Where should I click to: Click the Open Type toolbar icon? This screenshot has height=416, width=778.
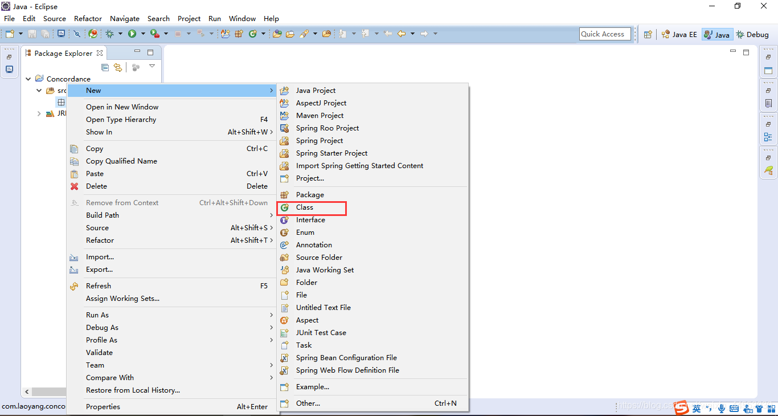pyautogui.click(x=277, y=34)
